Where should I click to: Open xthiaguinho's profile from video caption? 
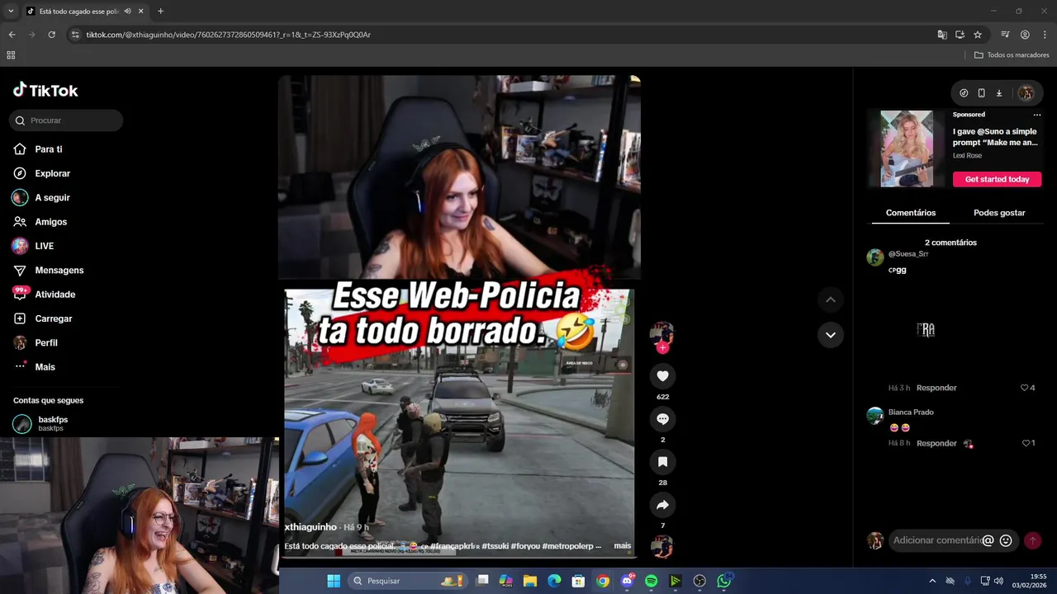310,526
